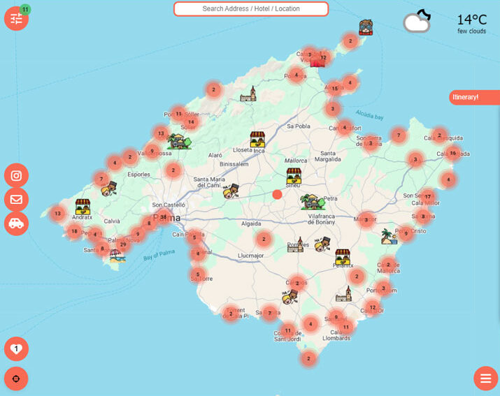500x396 pixels.
Task: Select the laughing faces icon near Santa Maria
Action: tap(231, 191)
